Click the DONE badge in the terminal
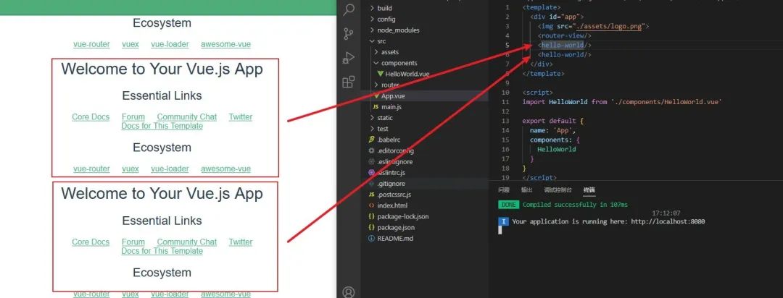This screenshot has width=783, height=298. click(508, 205)
